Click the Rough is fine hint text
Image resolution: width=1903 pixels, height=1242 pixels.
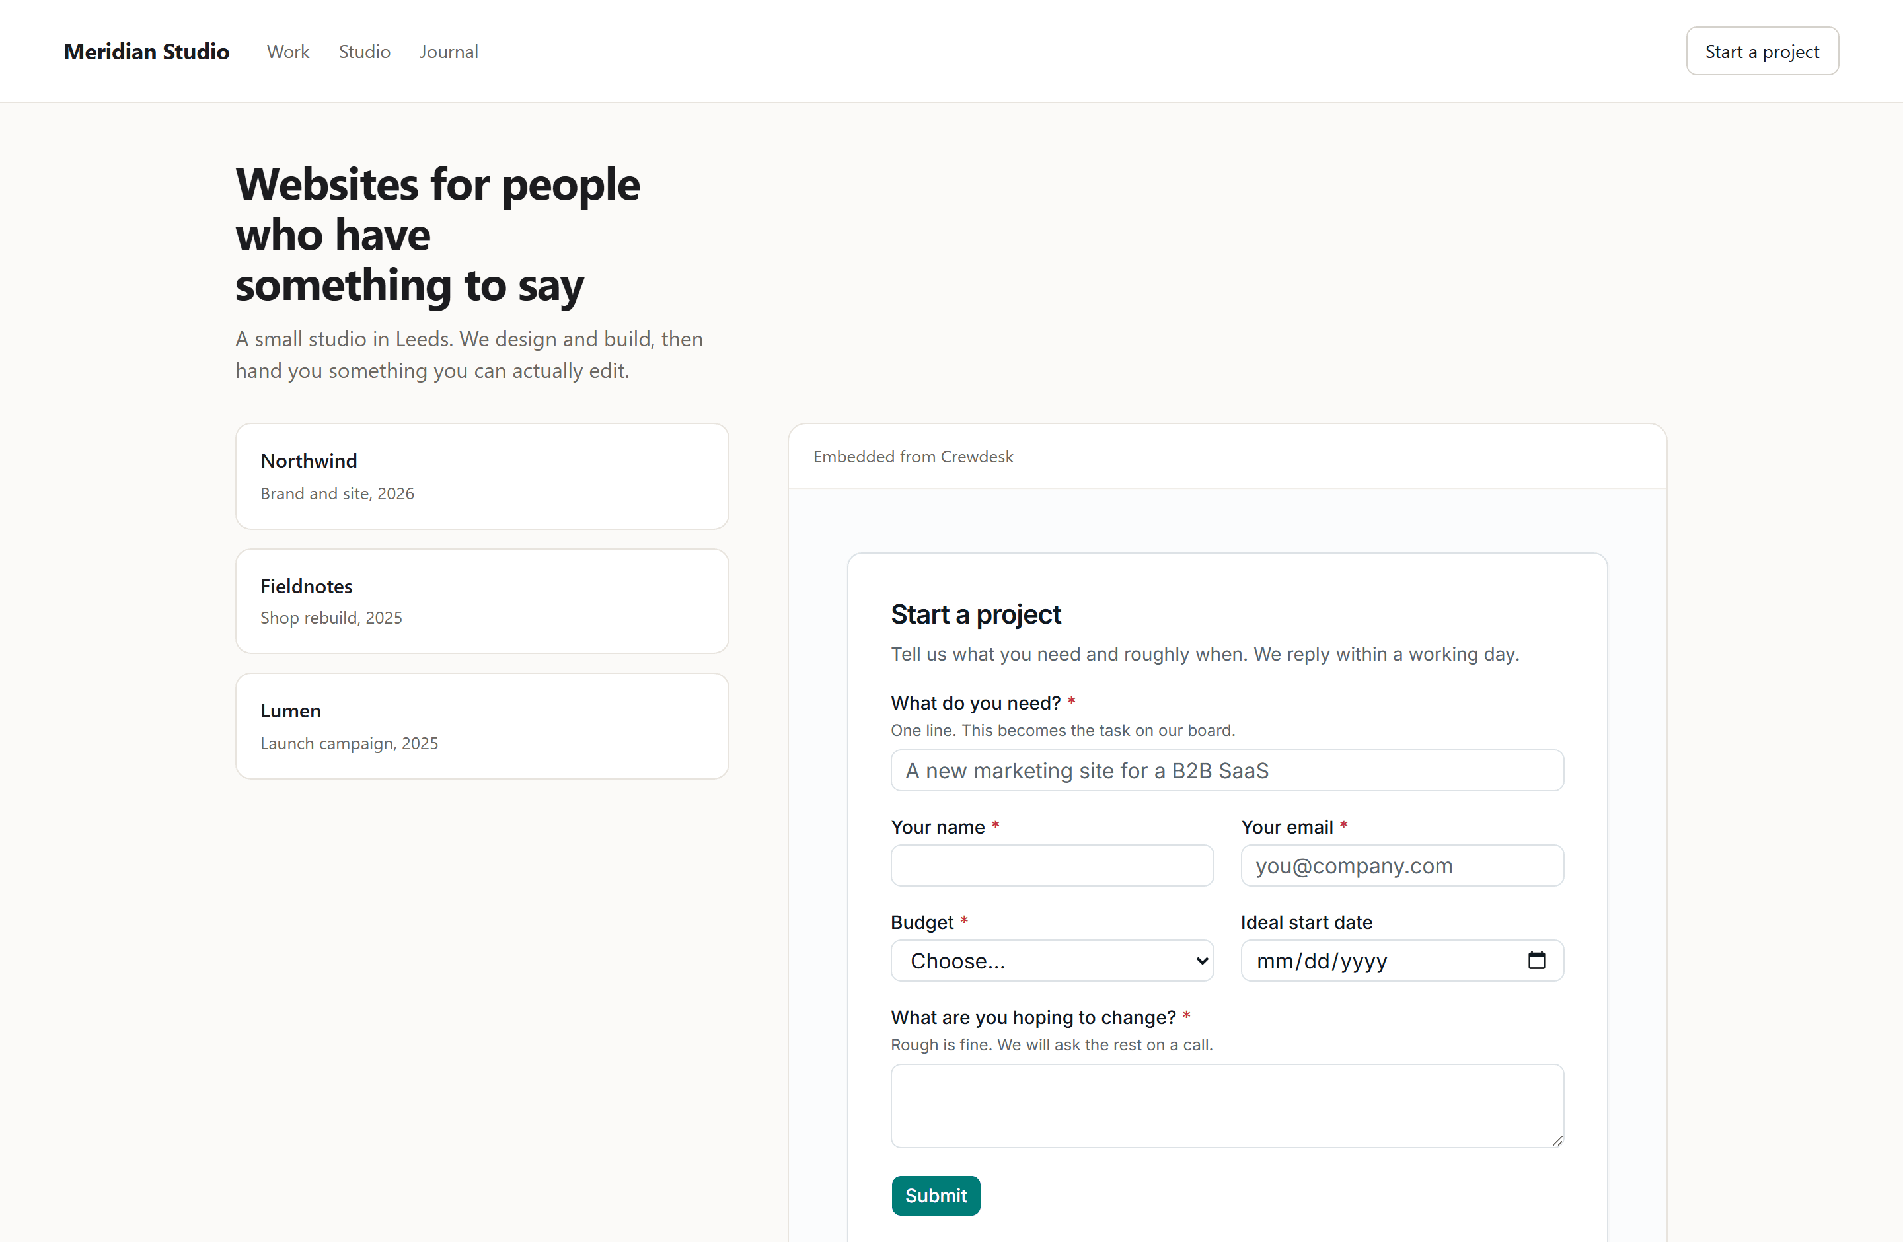click(x=1051, y=1044)
